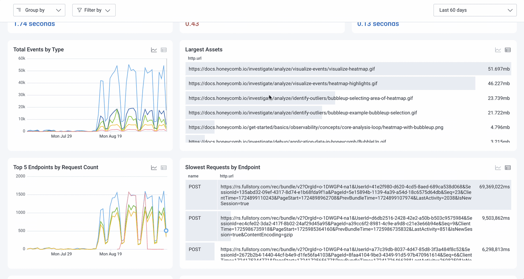Image resolution: width=524 pixels, height=279 pixels.
Task: Show Slowest Requests by Endpoint as chart
Action: (498, 168)
